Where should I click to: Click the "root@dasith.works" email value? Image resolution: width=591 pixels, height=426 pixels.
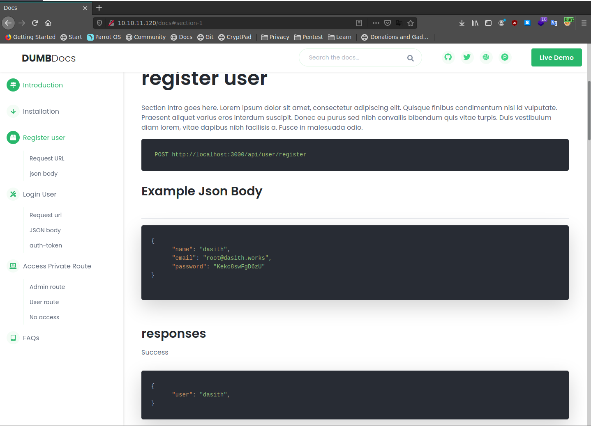pos(236,258)
